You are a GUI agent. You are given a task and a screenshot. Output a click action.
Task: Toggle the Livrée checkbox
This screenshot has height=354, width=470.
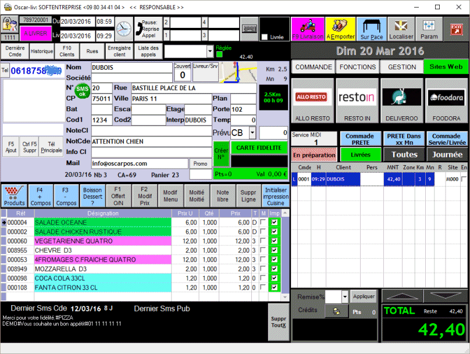(265, 37)
